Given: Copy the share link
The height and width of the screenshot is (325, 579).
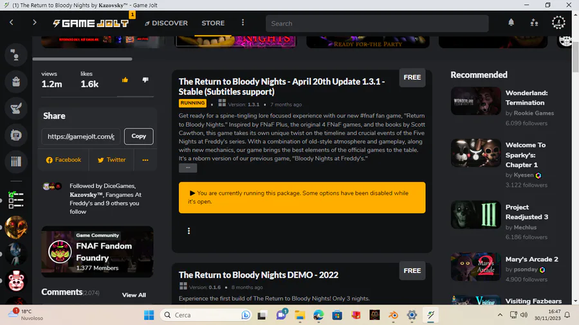Looking at the screenshot, I should click(x=139, y=136).
